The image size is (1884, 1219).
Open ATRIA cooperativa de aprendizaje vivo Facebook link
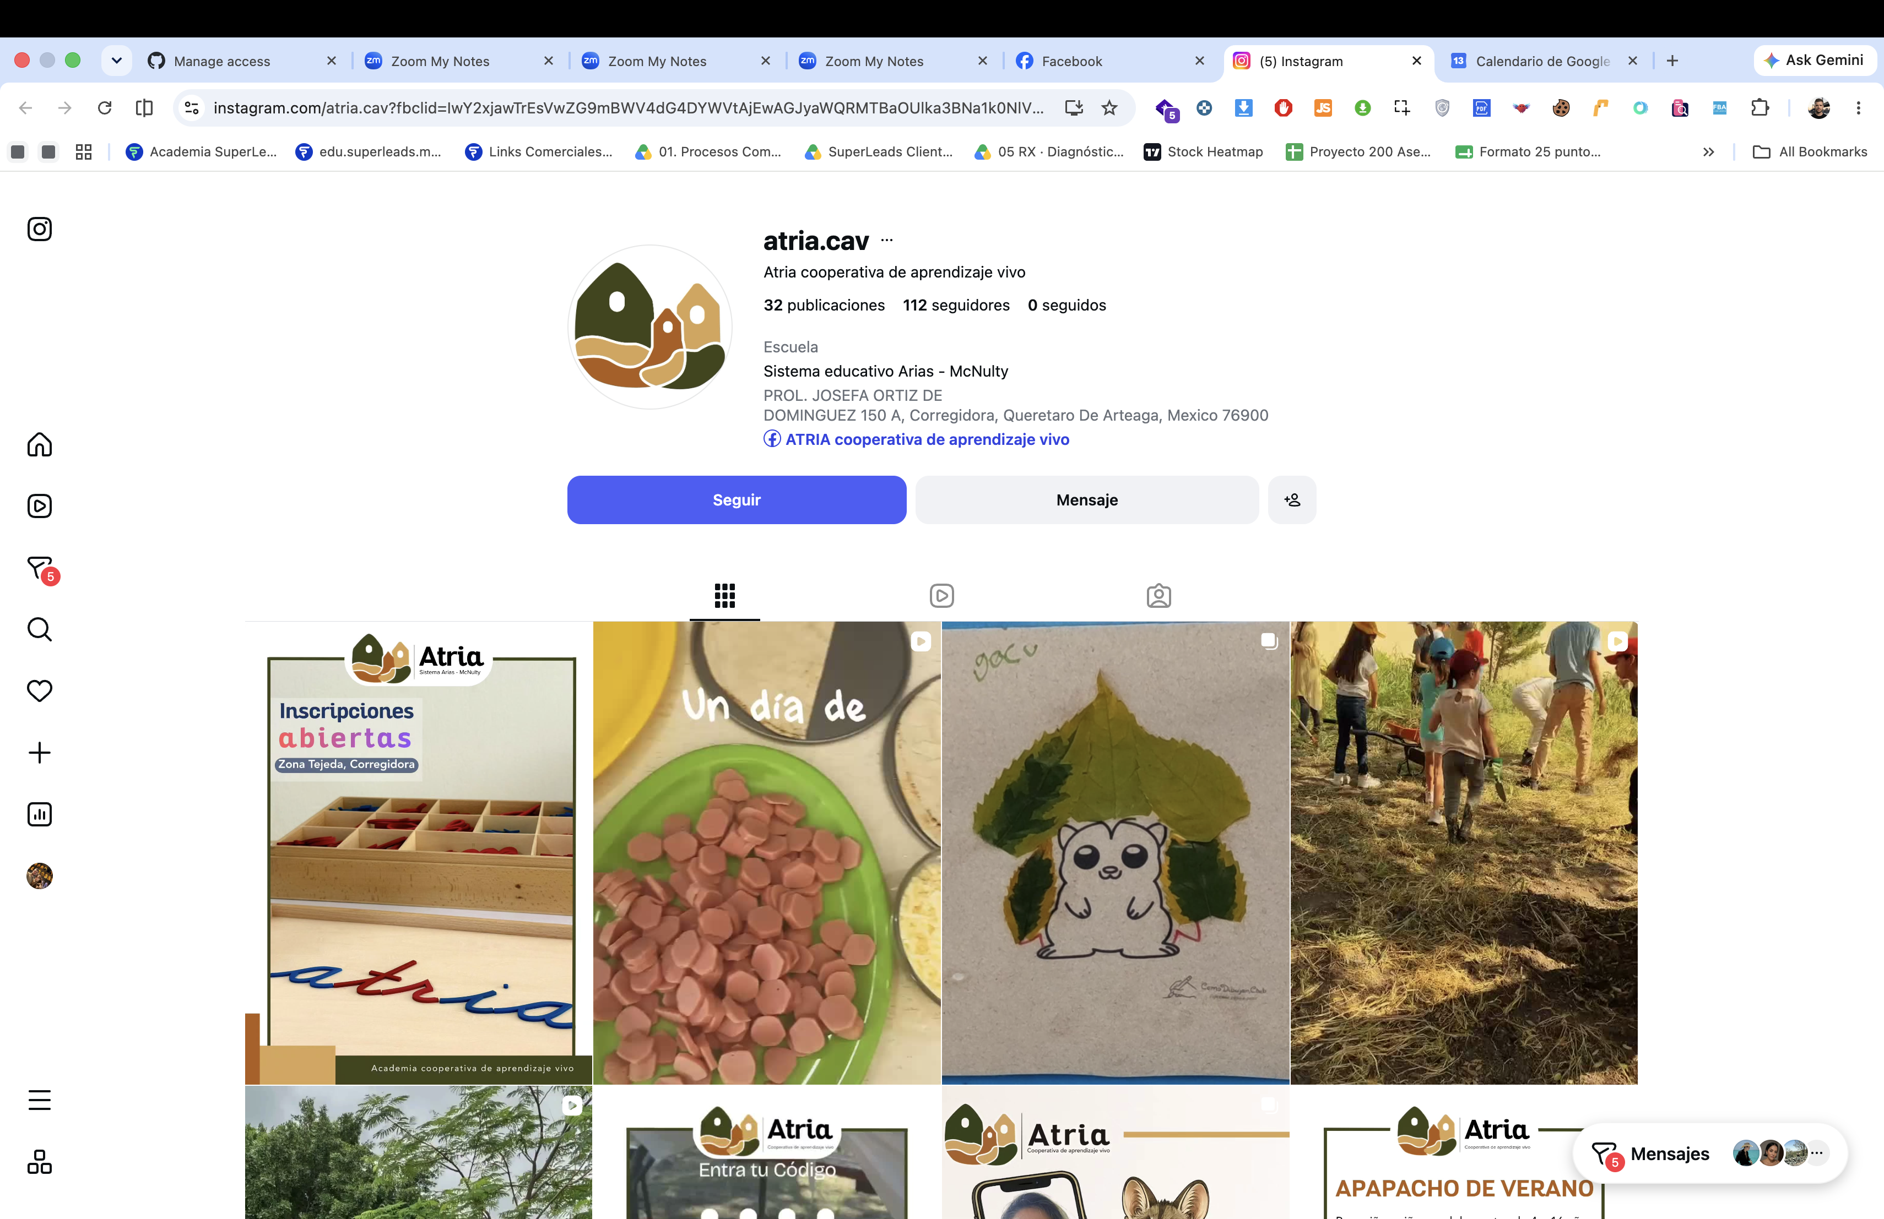pos(917,439)
